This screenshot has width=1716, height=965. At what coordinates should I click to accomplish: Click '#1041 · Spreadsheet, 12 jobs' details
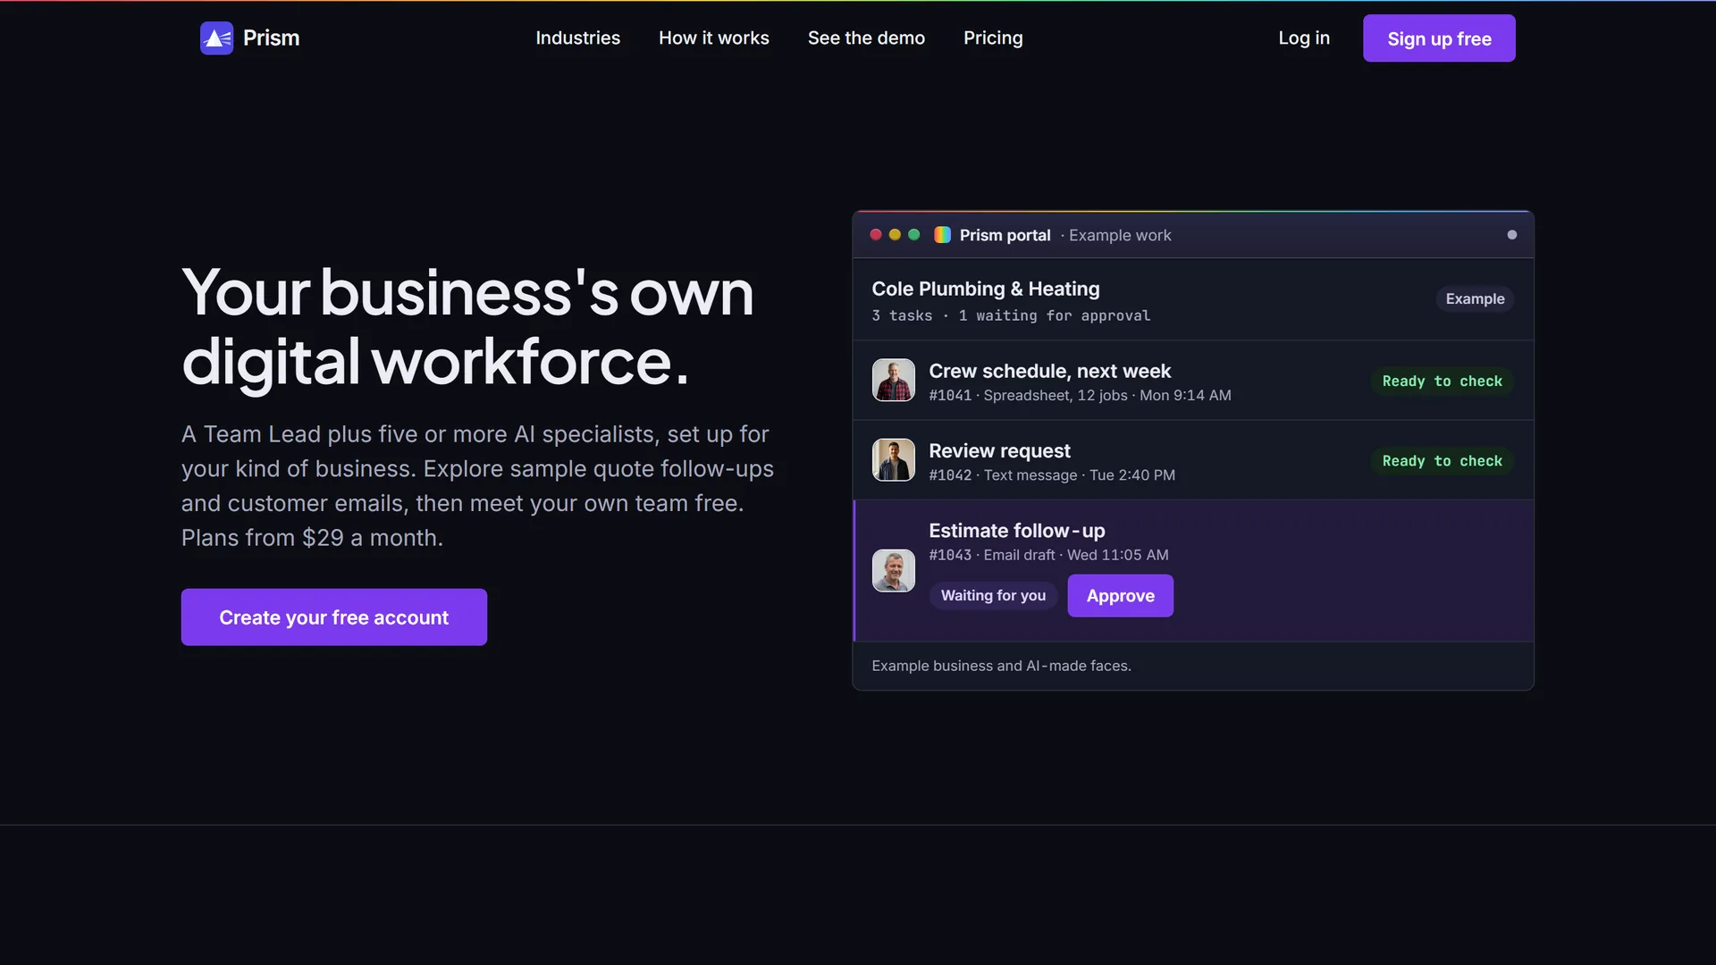[1080, 395]
